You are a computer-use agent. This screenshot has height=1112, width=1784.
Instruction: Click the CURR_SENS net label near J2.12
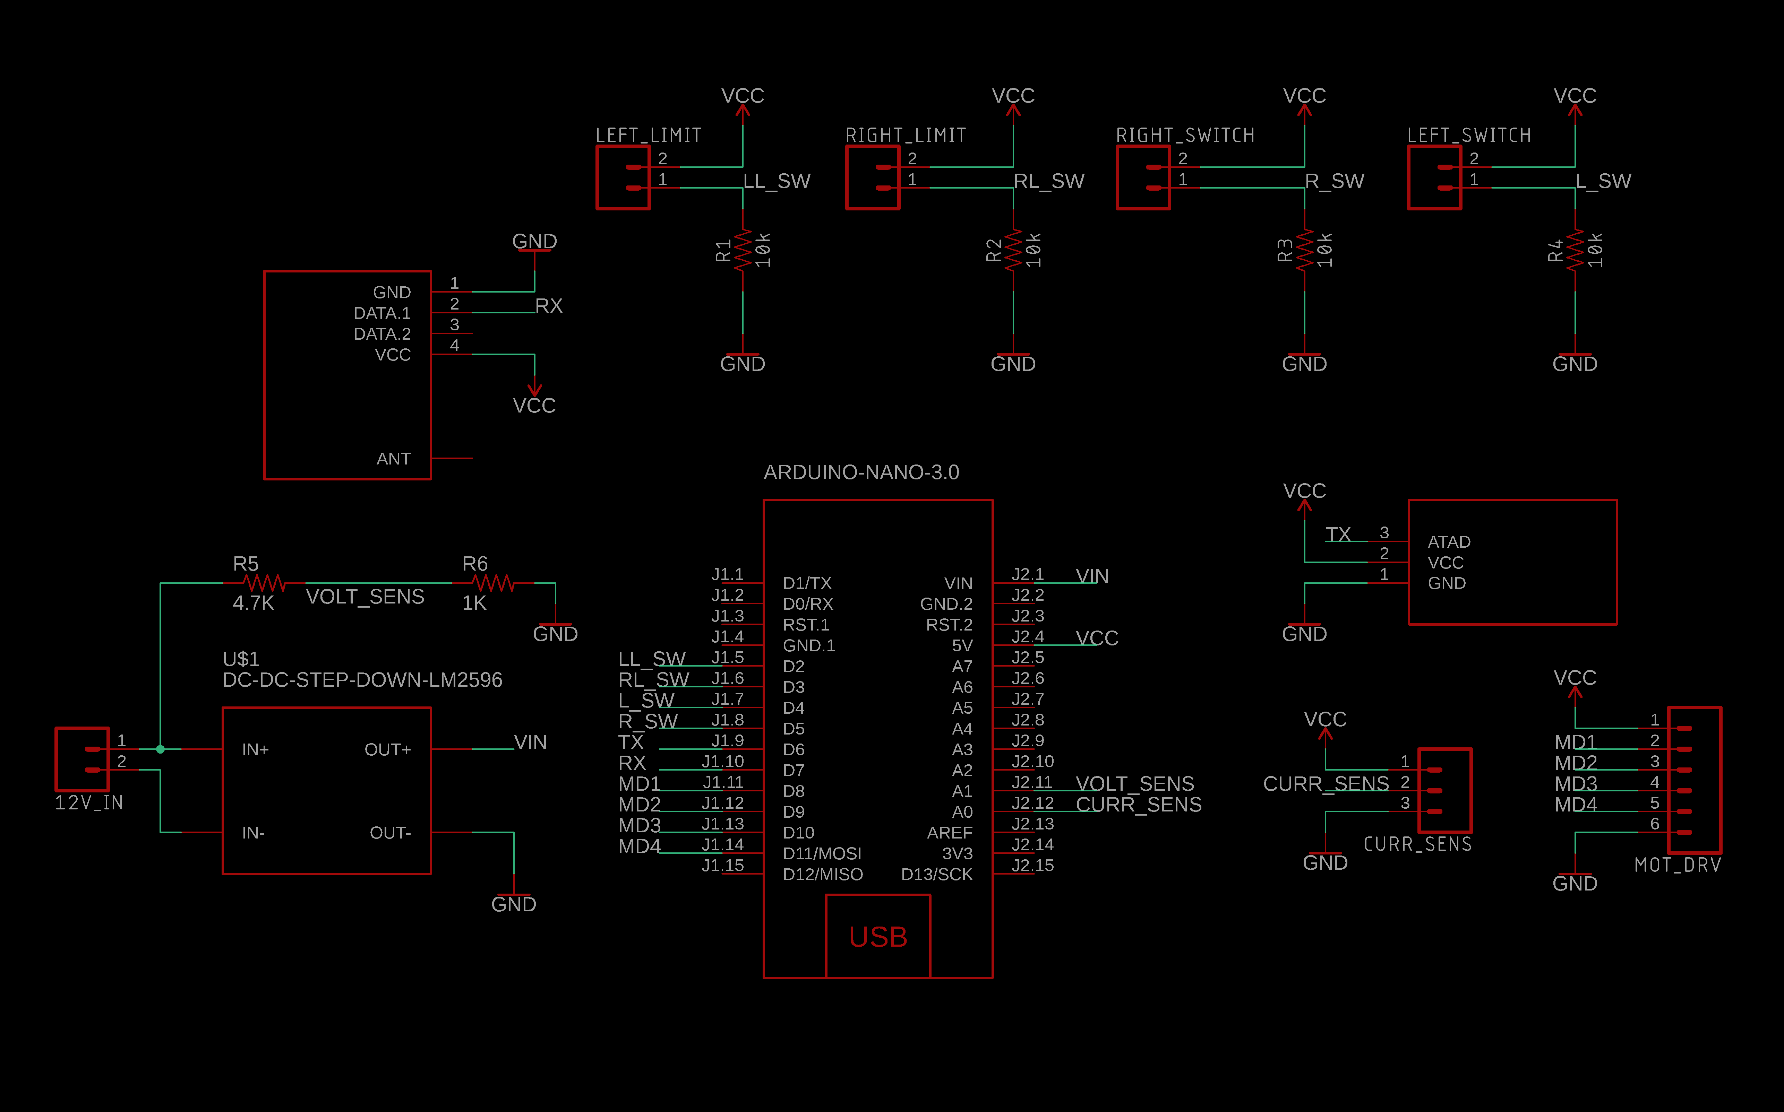(x=1139, y=805)
